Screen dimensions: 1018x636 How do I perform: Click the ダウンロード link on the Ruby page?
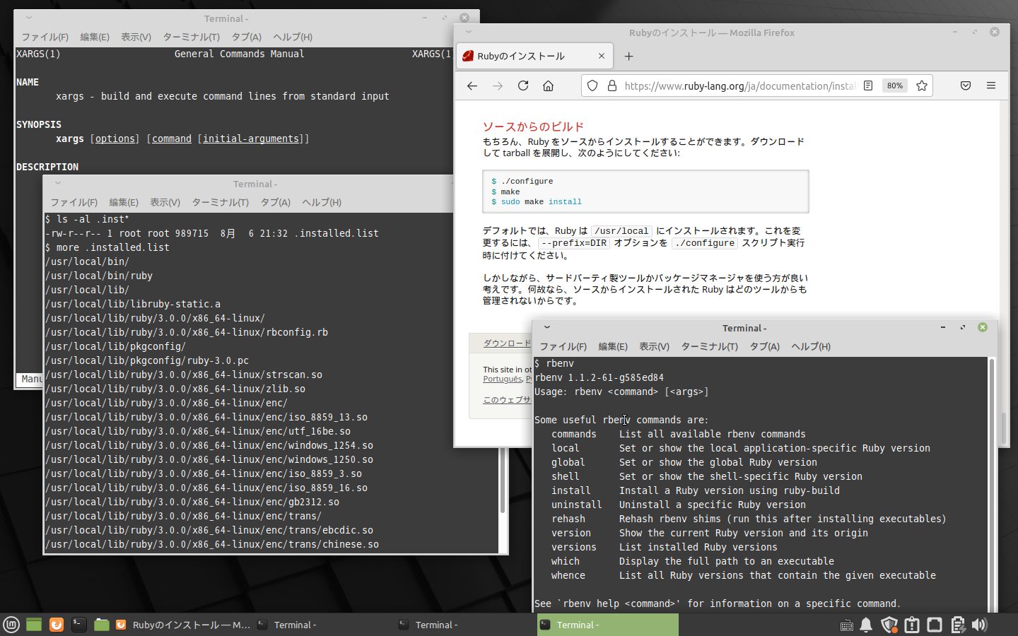[x=506, y=343]
